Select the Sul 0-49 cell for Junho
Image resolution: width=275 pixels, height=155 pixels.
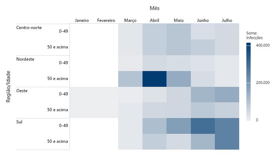[x=203, y=126]
